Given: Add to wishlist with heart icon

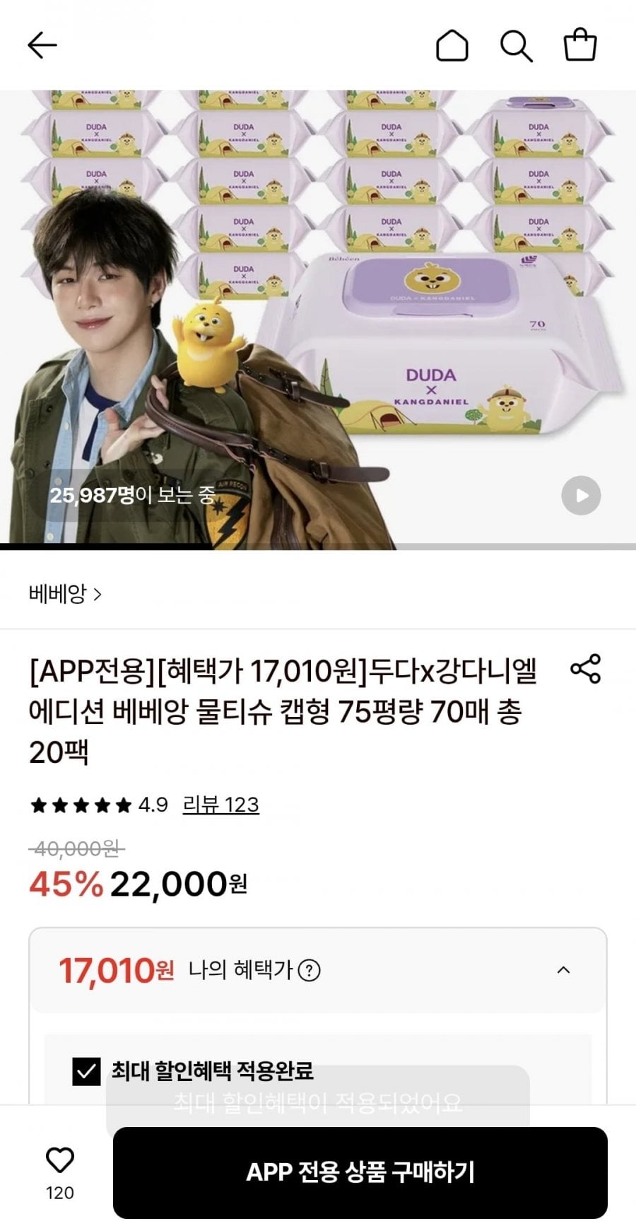Looking at the screenshot, I should pos(60,1160).
